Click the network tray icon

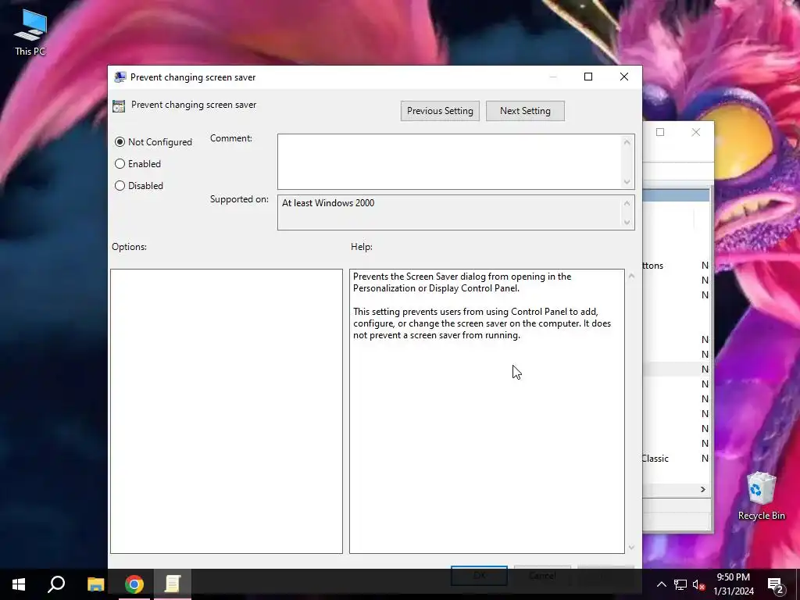pyautogui.click(x=680, y=584)
